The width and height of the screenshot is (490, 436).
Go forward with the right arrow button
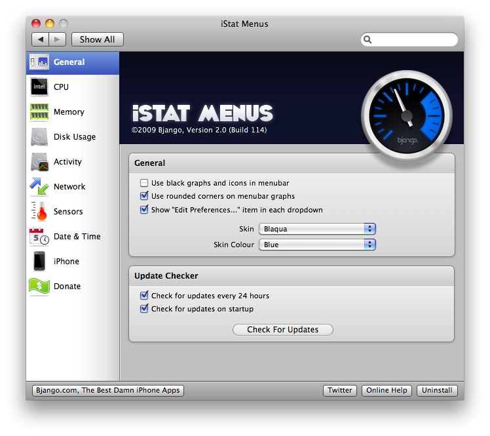(57, 39)
